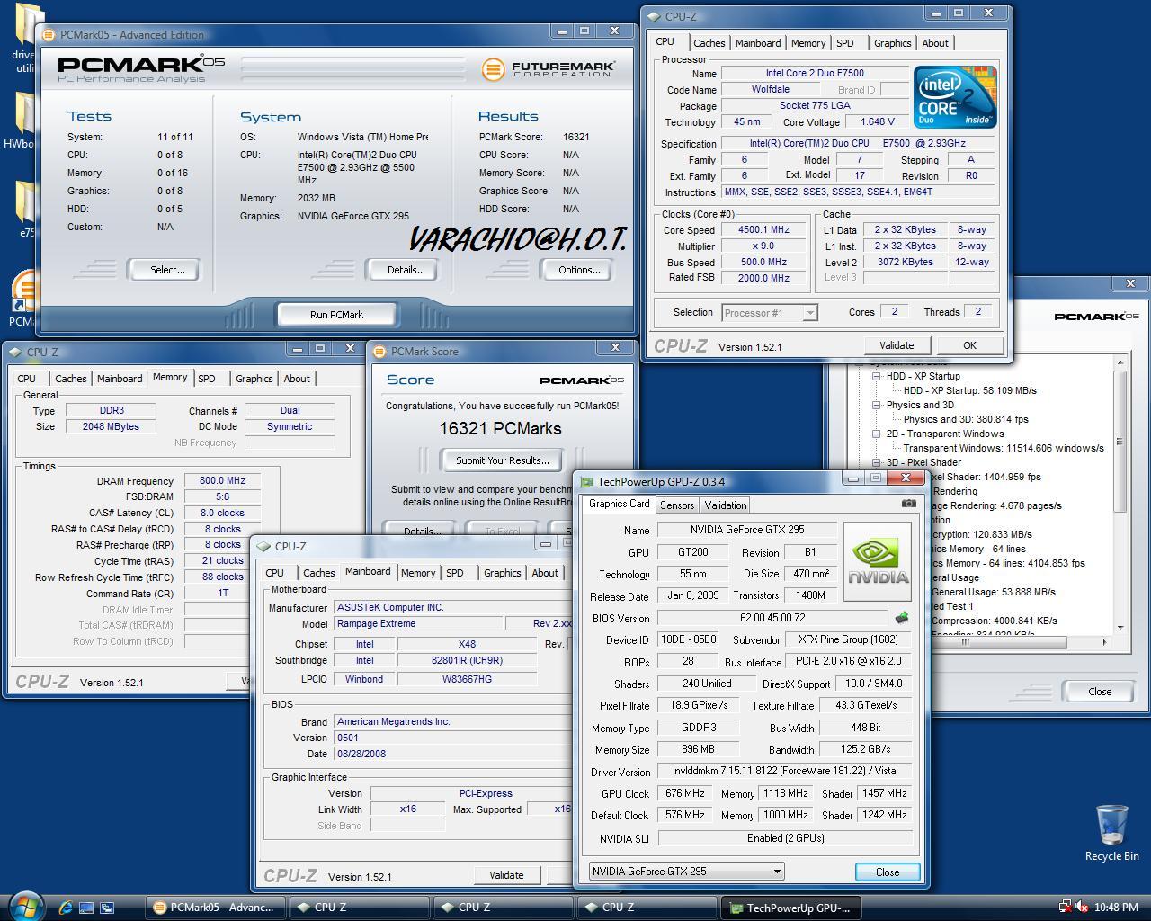
Task: Click the '16321 PCMarks' score text
Action: coord(500,429)
